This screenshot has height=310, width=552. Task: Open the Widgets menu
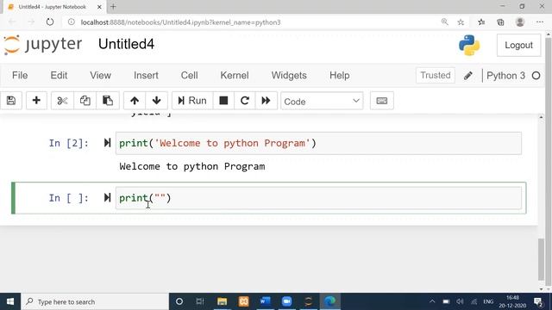(x=289, y=75)
